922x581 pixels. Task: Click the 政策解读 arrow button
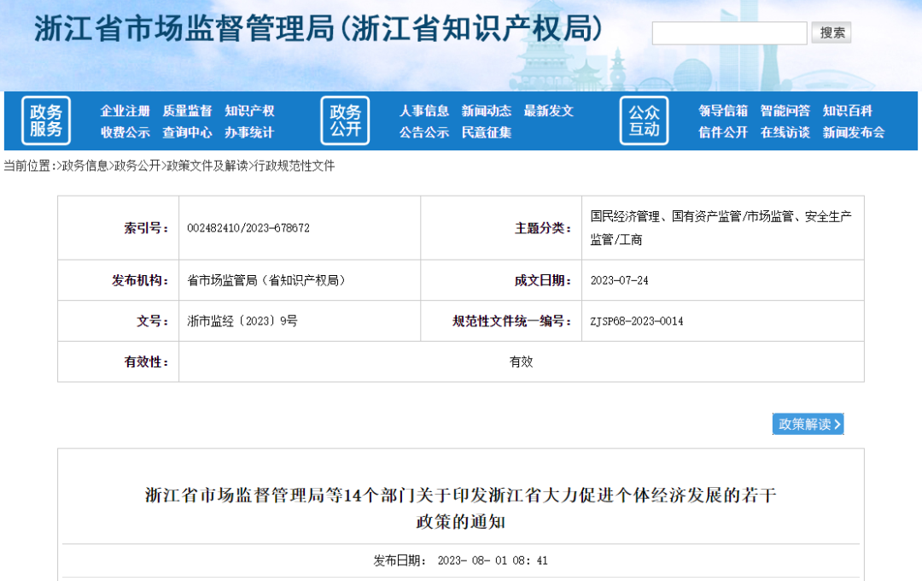(808, 424)
